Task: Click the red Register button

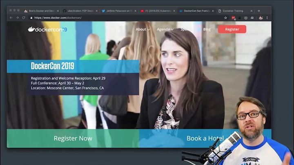Action: pyautogui.click(x=232, y=29)
